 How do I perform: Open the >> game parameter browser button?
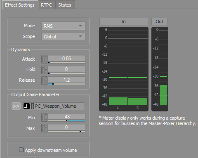pyautogui.click(x=16, y=106)
